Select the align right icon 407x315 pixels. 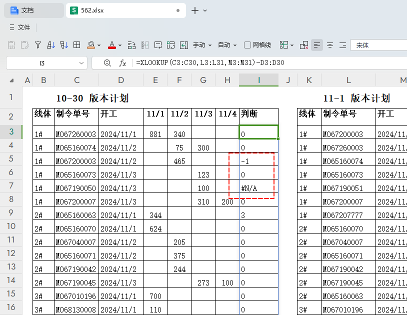[x=343, y=45]
